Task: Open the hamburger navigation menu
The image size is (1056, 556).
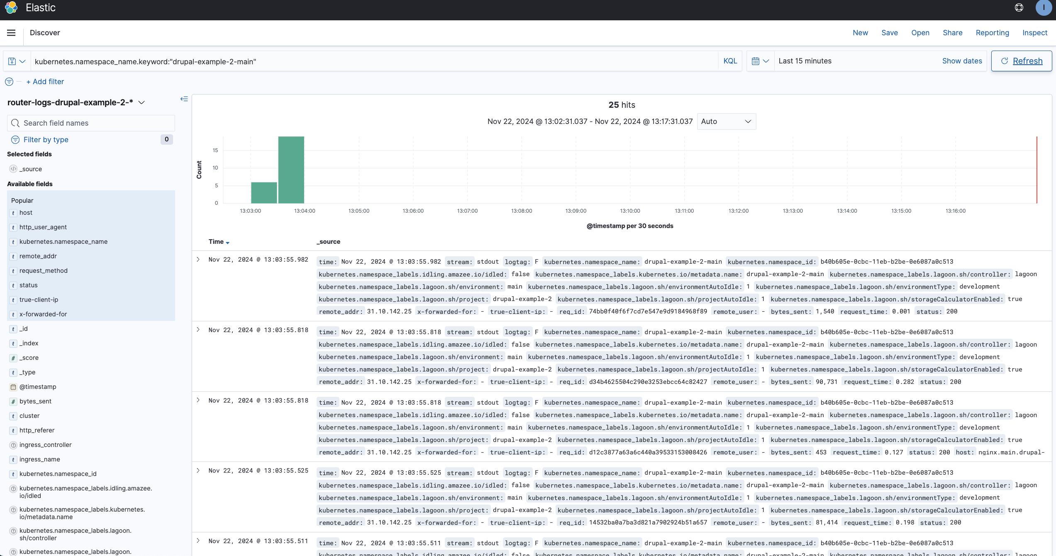Action: (11, 33)
